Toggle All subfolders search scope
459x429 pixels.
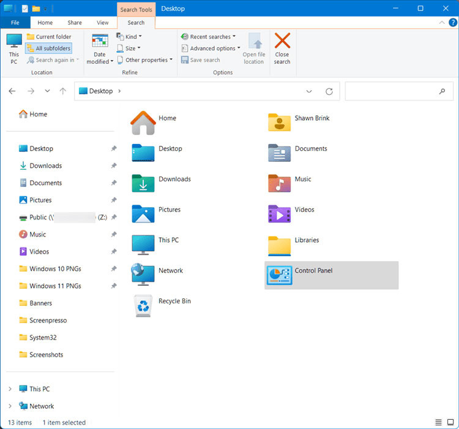pyautogui.click(x=48, y=48)
